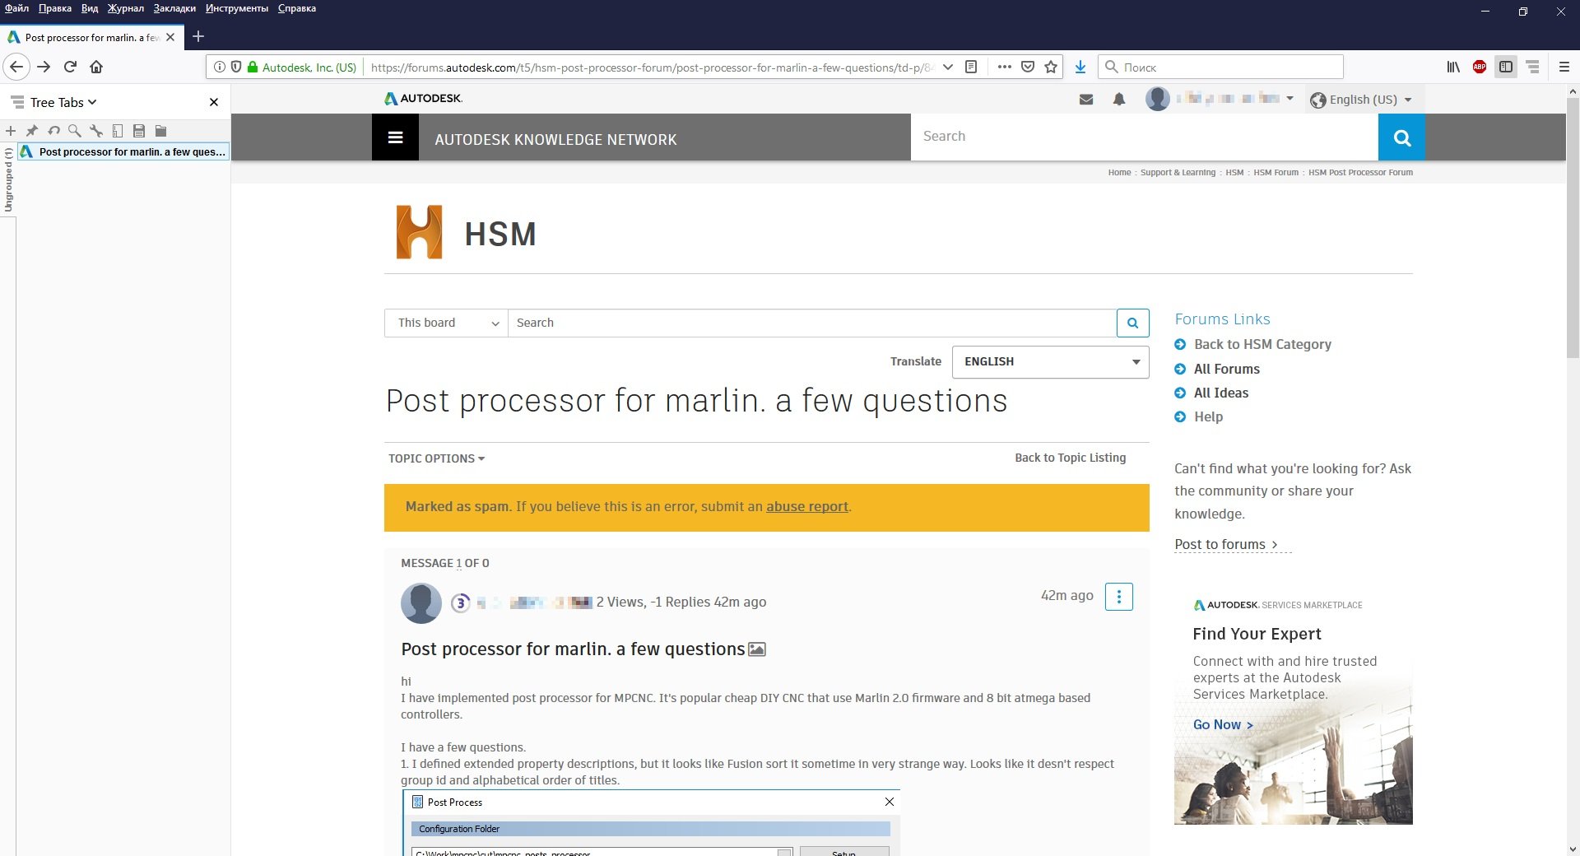Open the messages envelope icon

point(1086,100)
